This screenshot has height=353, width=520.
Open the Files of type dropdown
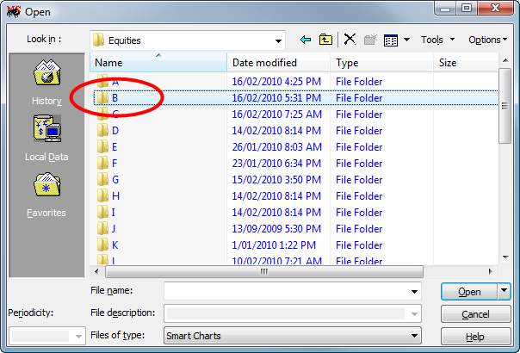(x=414, y=336)
